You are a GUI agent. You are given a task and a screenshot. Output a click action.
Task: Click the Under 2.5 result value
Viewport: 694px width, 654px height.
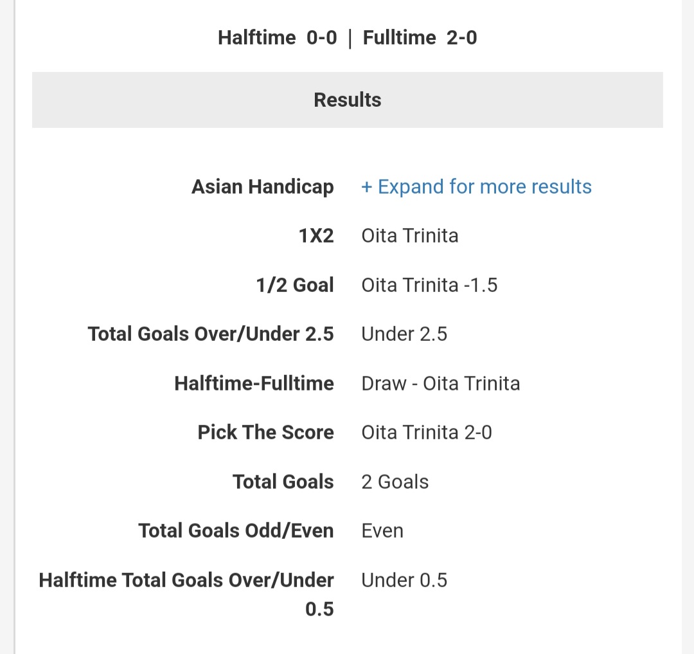tap(404, 334)
